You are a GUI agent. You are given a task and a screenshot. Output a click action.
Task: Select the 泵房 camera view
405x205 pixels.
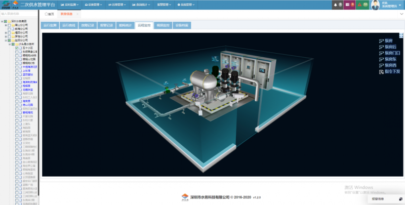(x=389, y=41)
